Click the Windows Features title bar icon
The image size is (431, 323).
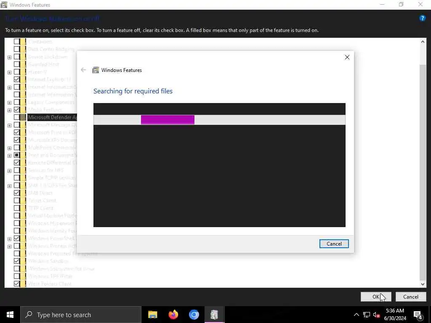[x=4, y=5]
